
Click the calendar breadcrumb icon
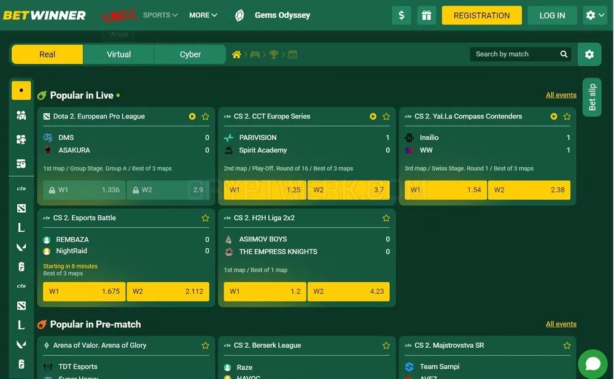pyautogui.click(x=292, y=55)
